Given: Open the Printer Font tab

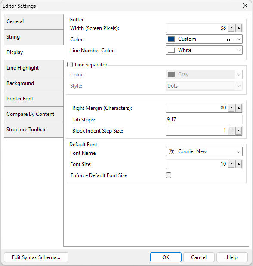Looking at the screenshot, I should point(34,99).
